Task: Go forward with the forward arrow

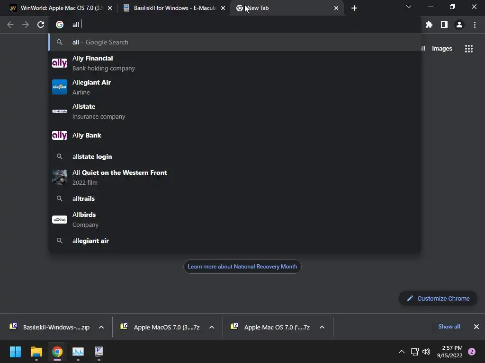Action: click(x=26, y=25)
